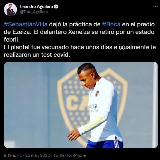Open Leandro Aguilera's round profile avatar
The image size is (160, 160).
tap(10, 10)
